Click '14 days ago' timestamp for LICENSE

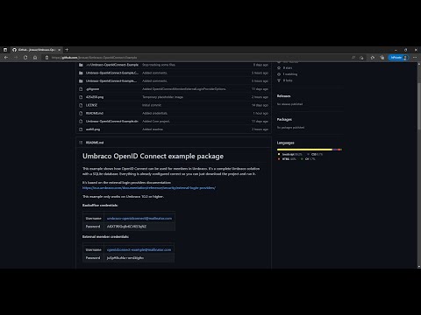[x=260, y=105]
